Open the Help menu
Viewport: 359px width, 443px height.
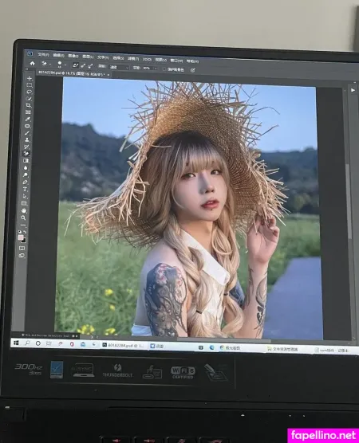(x=192, y=61)
